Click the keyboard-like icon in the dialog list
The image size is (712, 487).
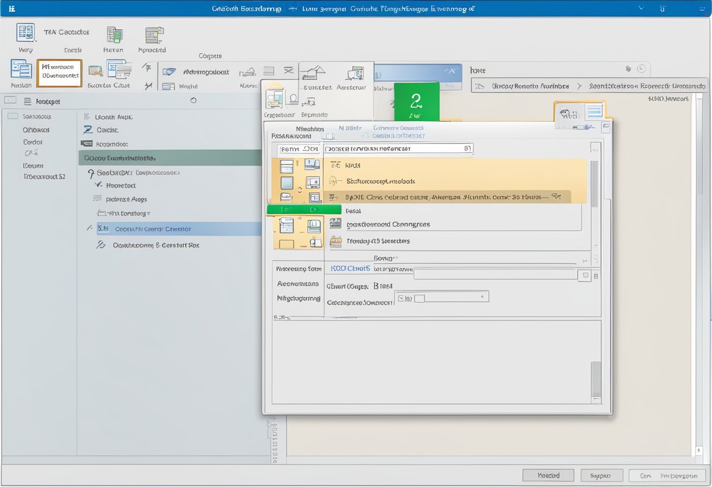(x=336, y=224)
